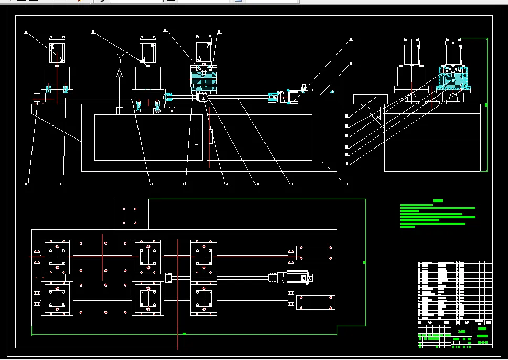508x360 pixels.
Task: Click the Y axis label of the UCS icon
Action: click(120, 58)
